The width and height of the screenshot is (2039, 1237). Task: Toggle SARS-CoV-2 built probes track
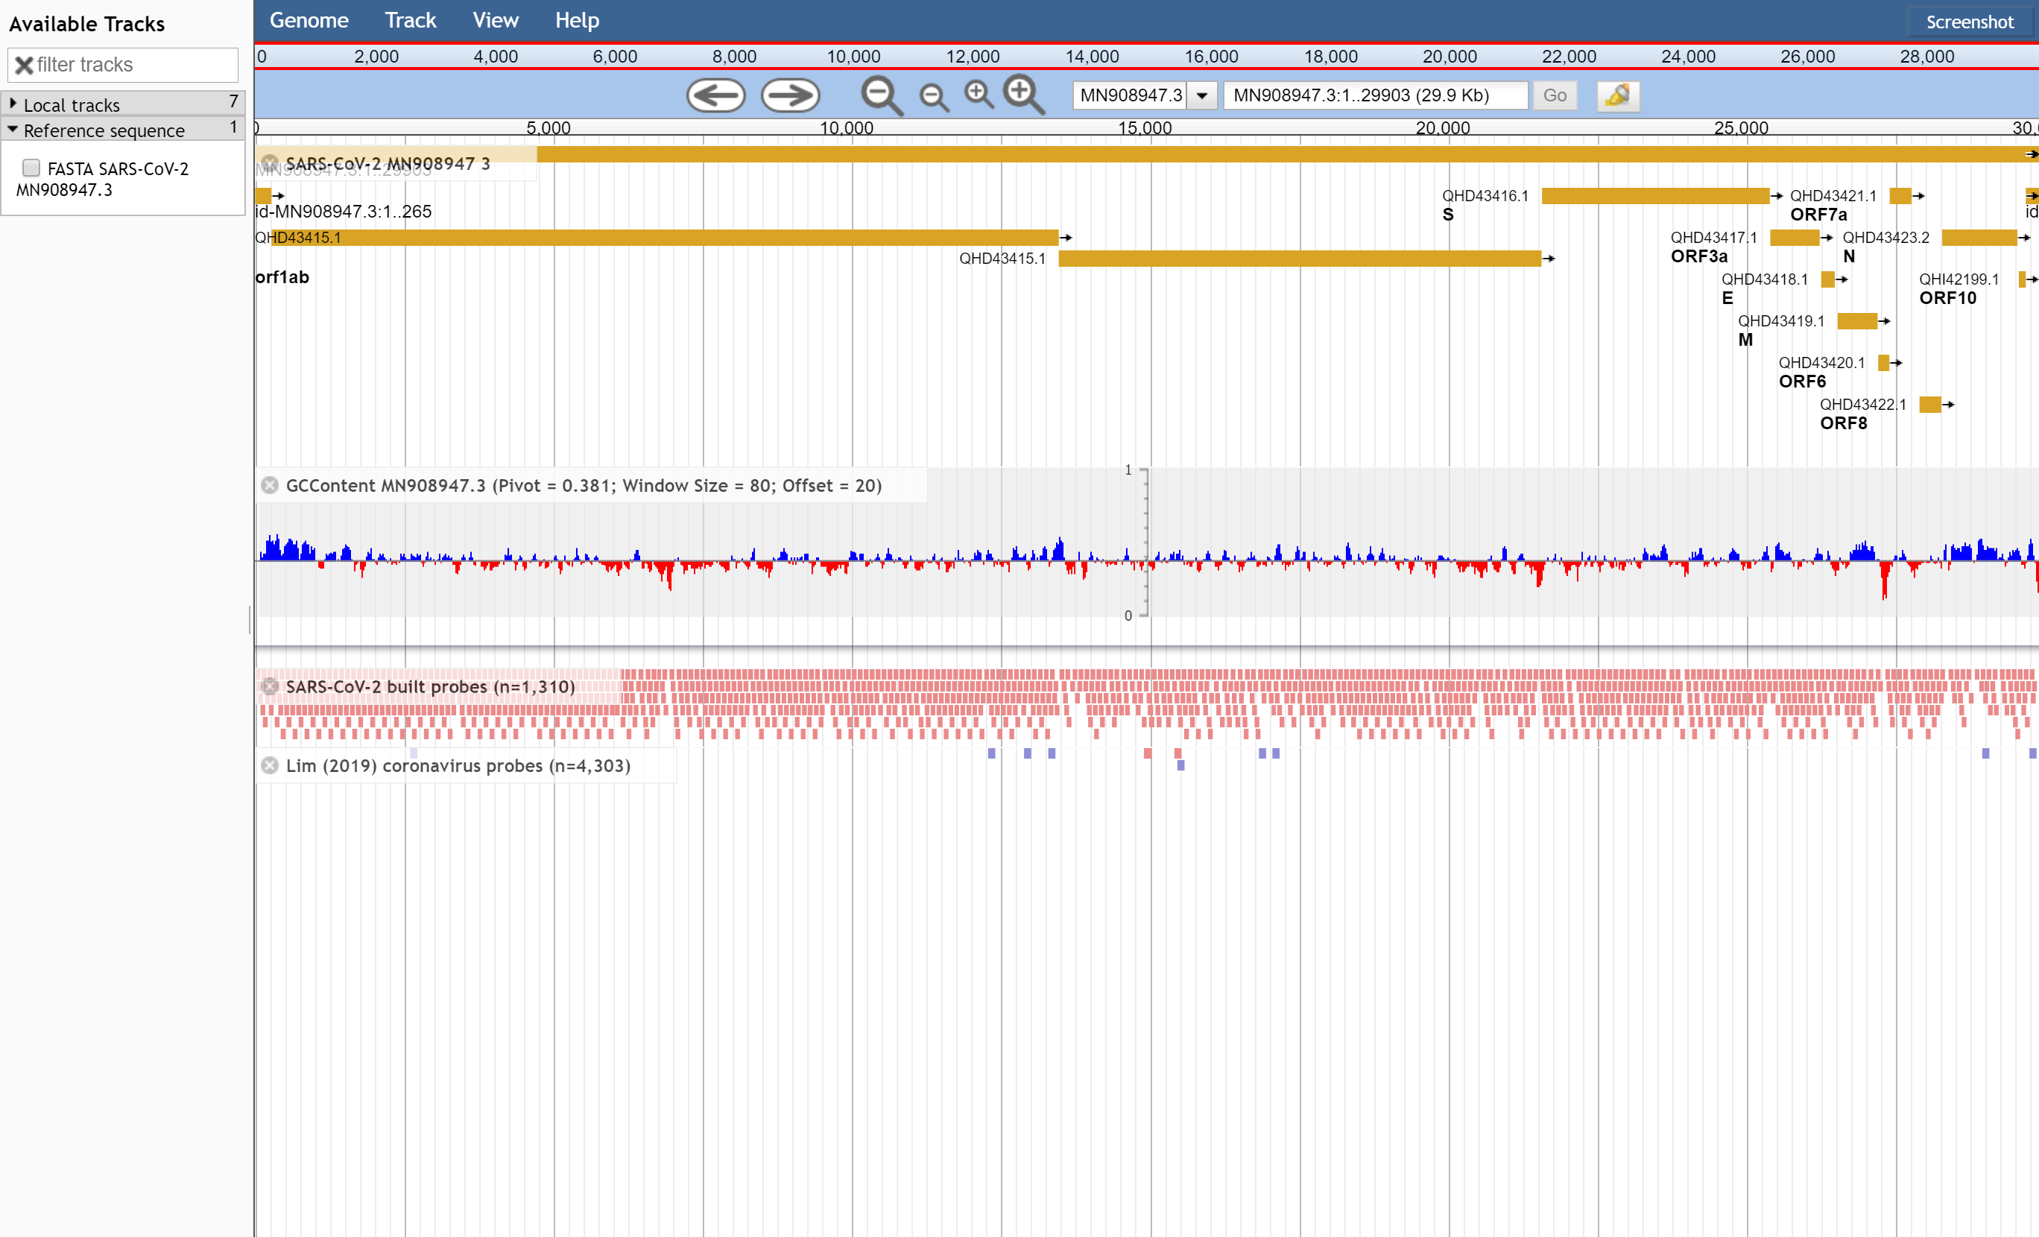pos(268,685)
